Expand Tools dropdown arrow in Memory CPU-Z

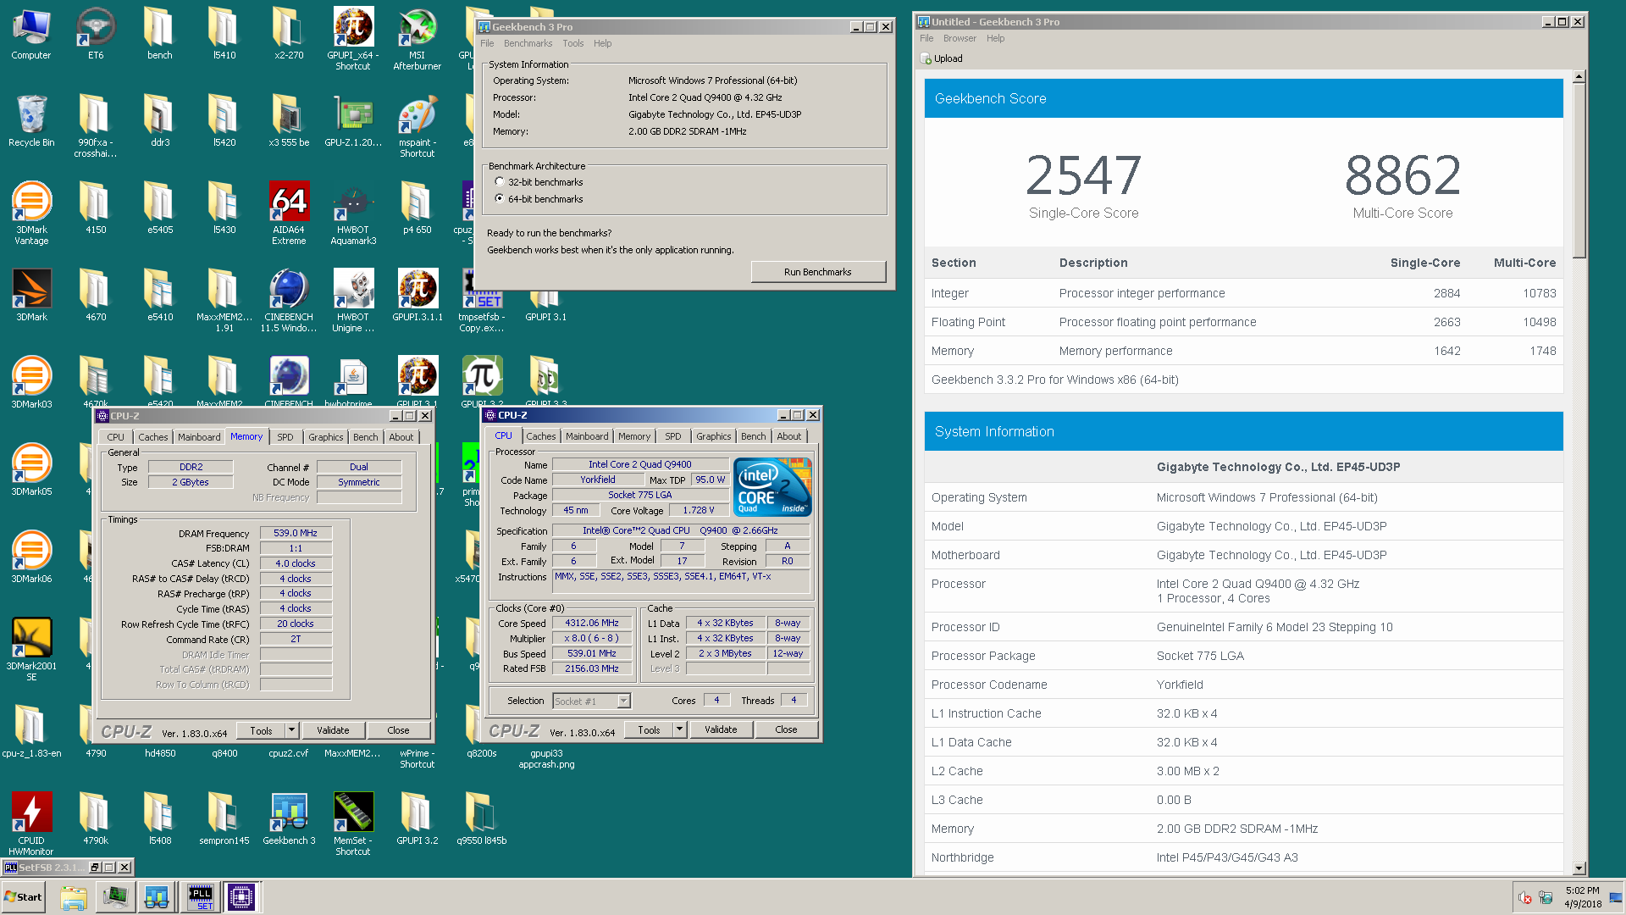click(x=291, y=730)
